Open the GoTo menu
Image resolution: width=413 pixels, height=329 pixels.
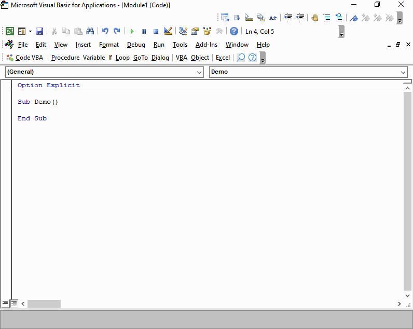141,58
